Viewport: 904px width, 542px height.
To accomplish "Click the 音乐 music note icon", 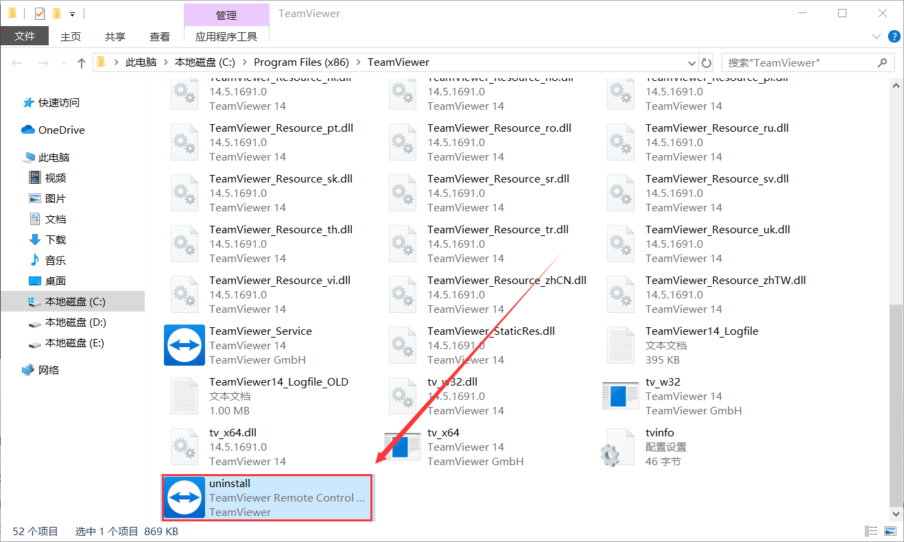I will point(35,261).
